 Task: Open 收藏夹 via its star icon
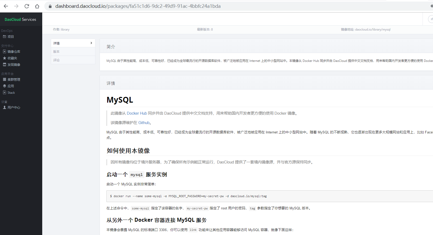tap(4, 58)
